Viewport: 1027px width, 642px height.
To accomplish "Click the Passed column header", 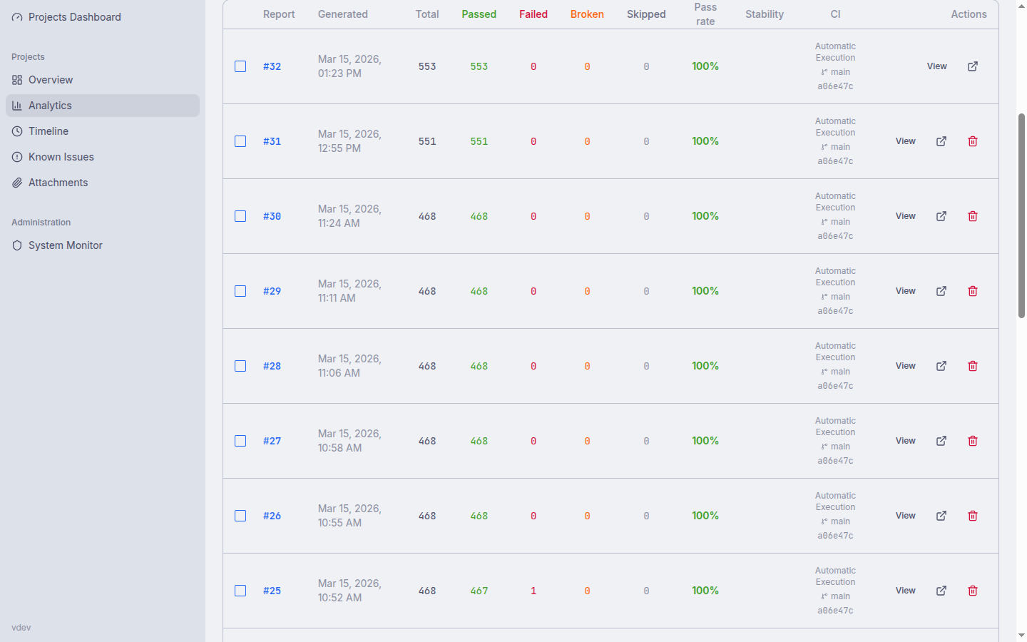I will (479, 14).
